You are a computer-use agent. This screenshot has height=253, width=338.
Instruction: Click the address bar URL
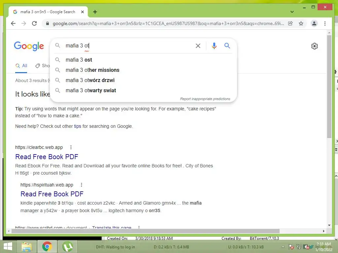click(168, 23)
